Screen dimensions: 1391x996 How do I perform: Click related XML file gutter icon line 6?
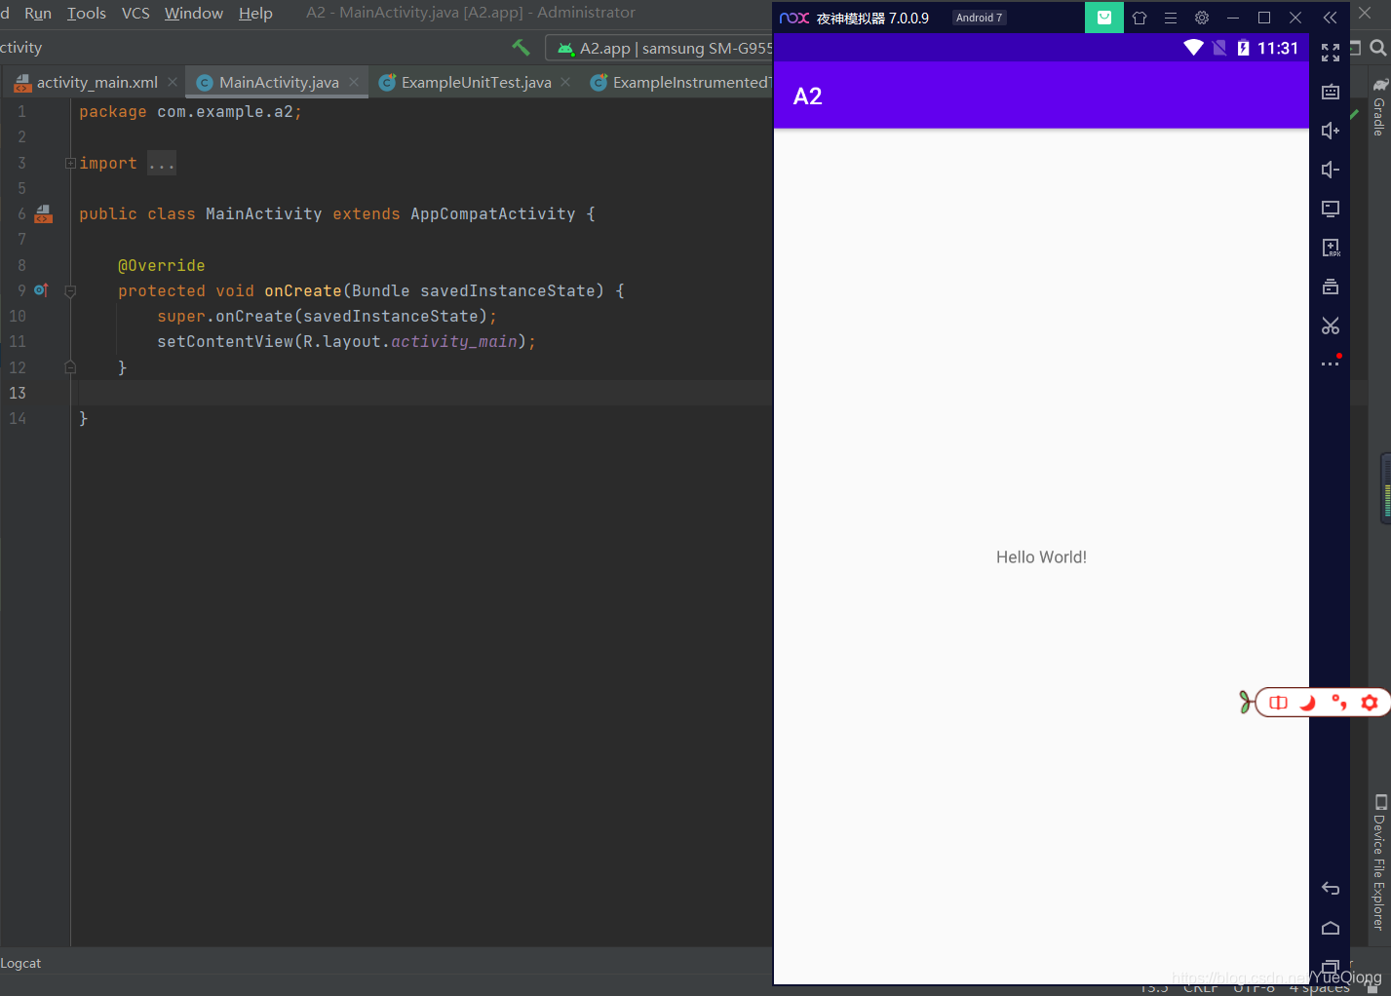click(43, 213)
